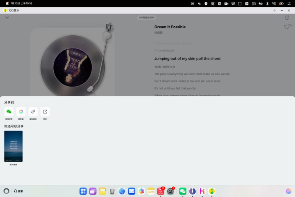Switch QQ Music to mini mode
The height and width of the screenshot is (197, 295).
click(x=275, y=11)
